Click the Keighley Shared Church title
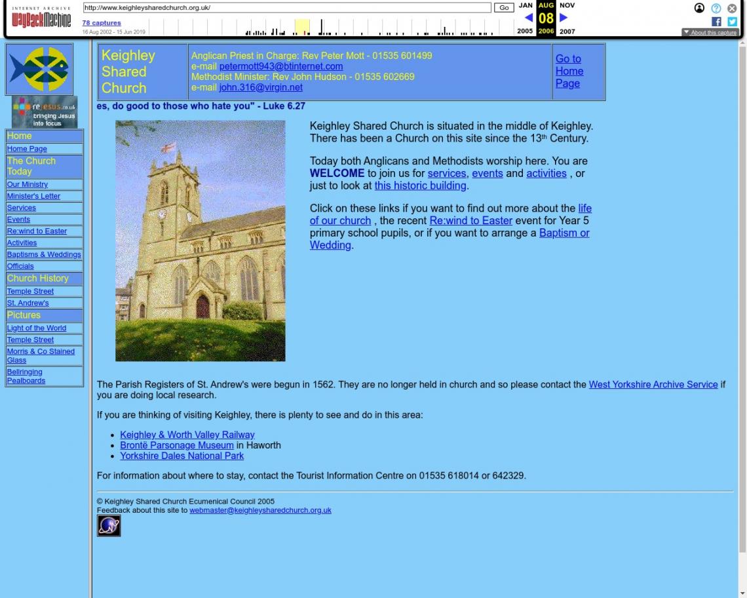 (128, 72)
